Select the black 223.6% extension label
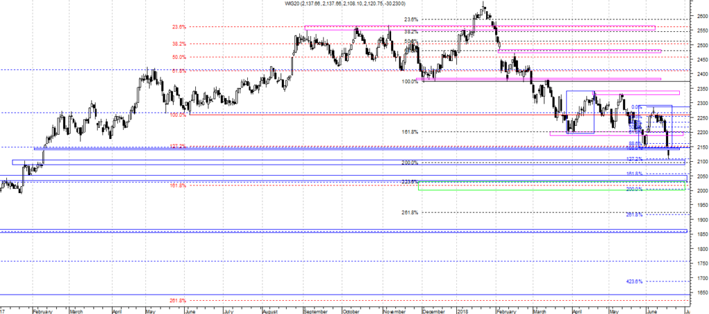Viewport: 709px width, 314px height. coord(409,182)
